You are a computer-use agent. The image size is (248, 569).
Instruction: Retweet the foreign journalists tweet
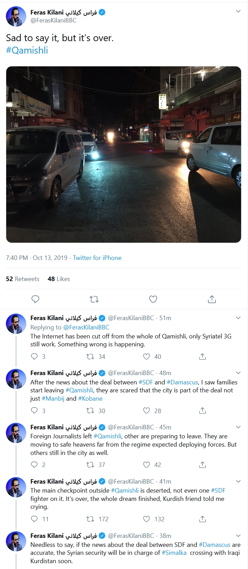[90, 465]
